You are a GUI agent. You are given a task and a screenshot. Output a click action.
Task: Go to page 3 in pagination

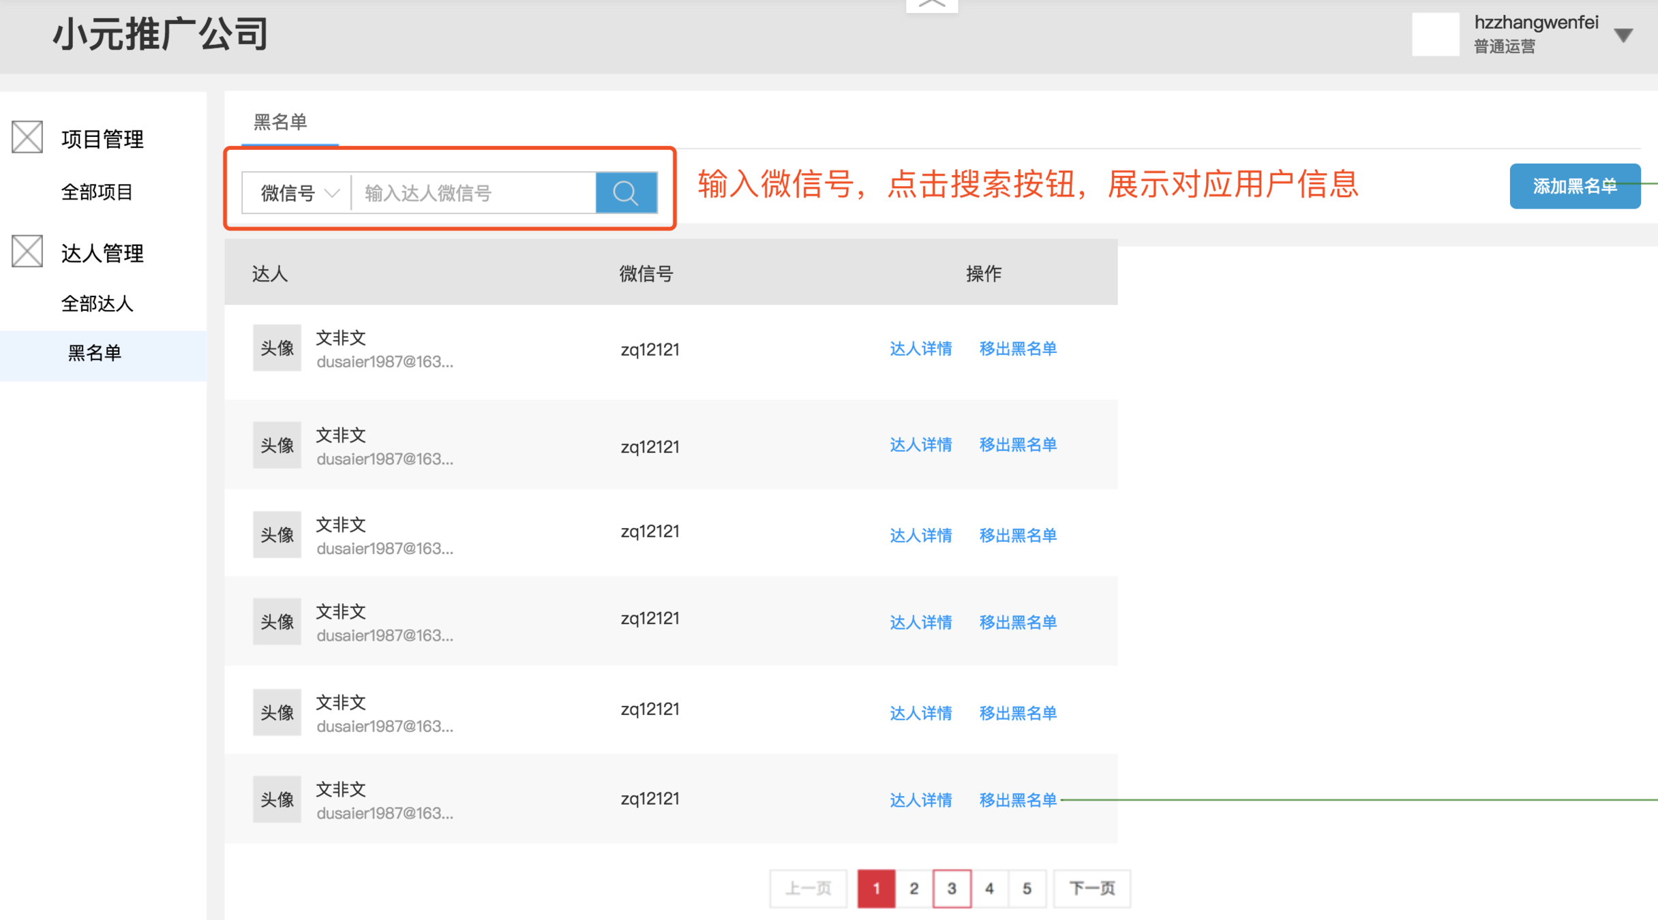coord(952,889)
